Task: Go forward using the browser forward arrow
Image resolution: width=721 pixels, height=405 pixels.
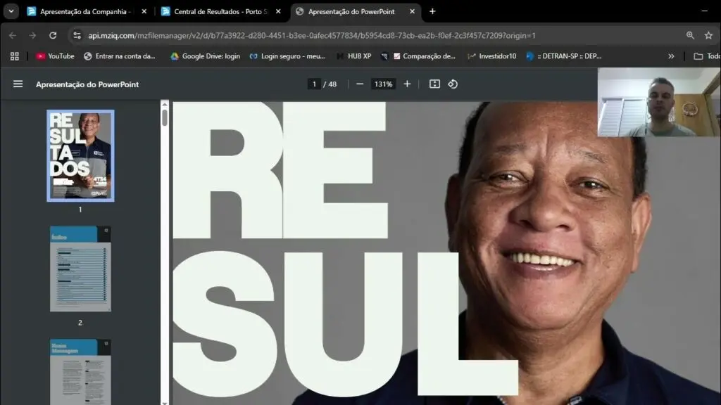Action: (x=32, y=35)
